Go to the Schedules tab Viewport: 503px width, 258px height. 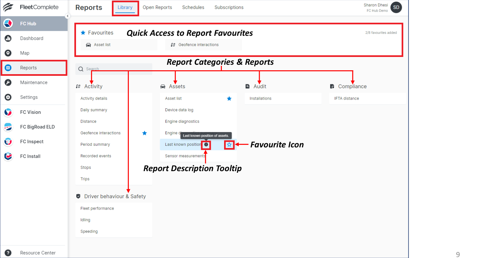[193, 7]
